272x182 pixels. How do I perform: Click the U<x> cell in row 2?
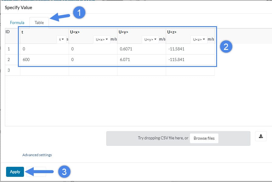click(93, 60)
